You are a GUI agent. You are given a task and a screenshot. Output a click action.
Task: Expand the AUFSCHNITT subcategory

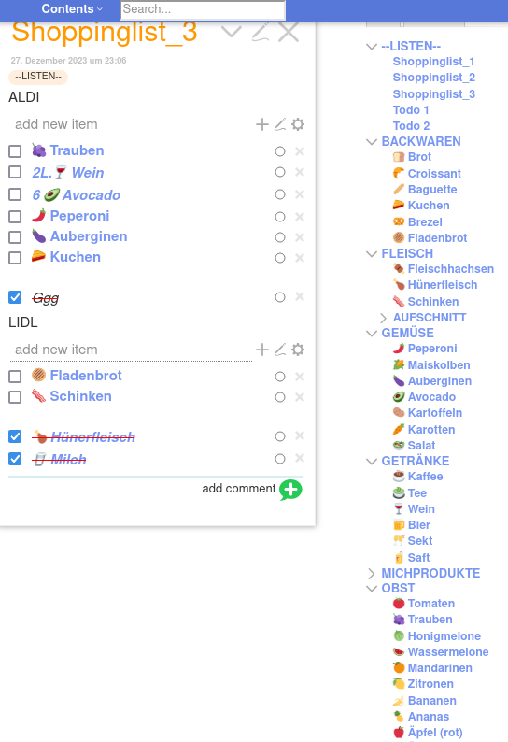point(383,318)
